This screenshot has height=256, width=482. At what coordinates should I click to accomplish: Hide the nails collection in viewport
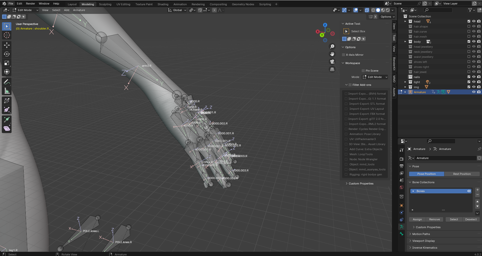474,77
